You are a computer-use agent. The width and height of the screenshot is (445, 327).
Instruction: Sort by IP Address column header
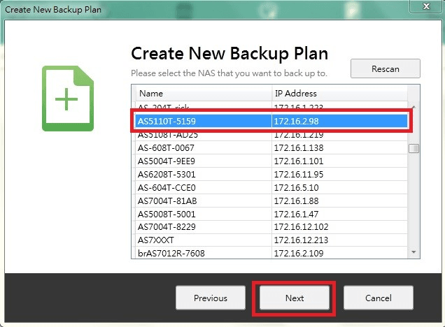point(339,93)
